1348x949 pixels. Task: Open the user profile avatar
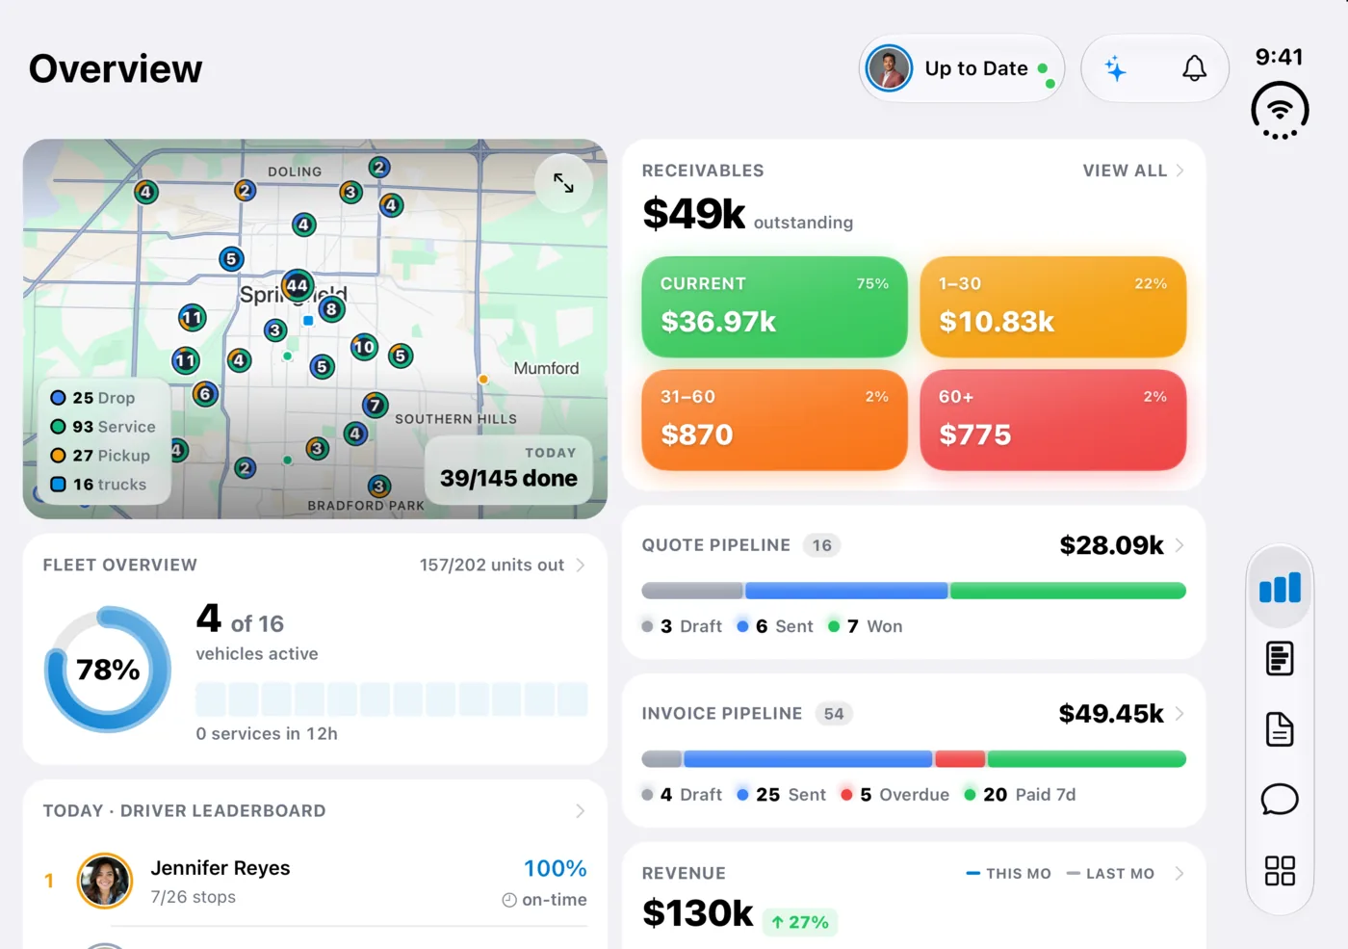(x=889, y=68)
